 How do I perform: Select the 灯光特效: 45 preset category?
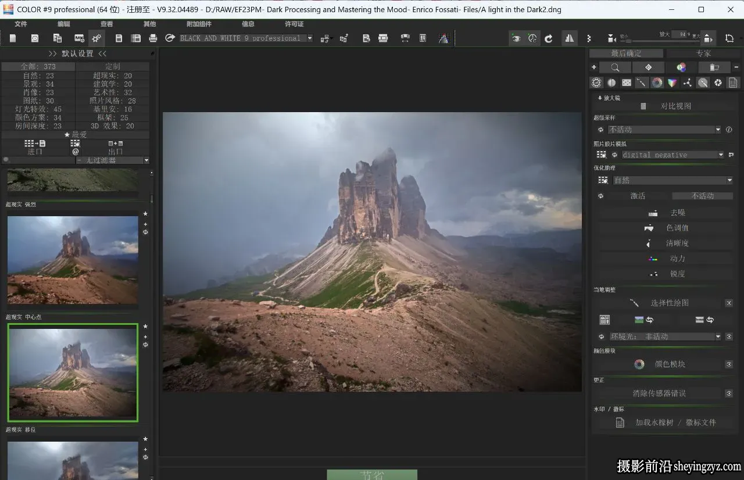(x=38, y=109)
